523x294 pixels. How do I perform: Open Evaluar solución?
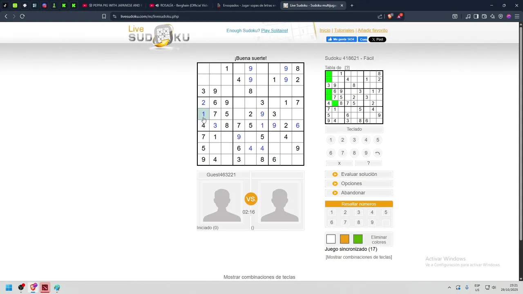pos(359,174)
